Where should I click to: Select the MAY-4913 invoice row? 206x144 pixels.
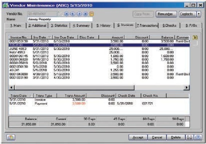[99, 52]
